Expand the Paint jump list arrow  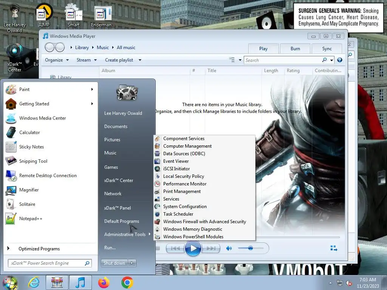[x=92, y=89]
